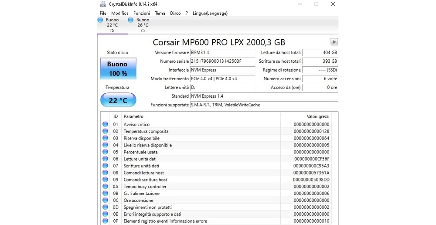Click the blue status orb for drive C:
436x225 pixels.
[131, 20]
